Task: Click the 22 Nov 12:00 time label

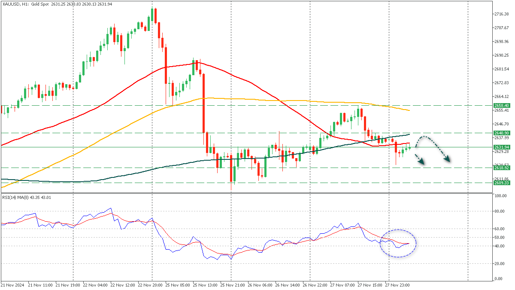Action: 123,285
